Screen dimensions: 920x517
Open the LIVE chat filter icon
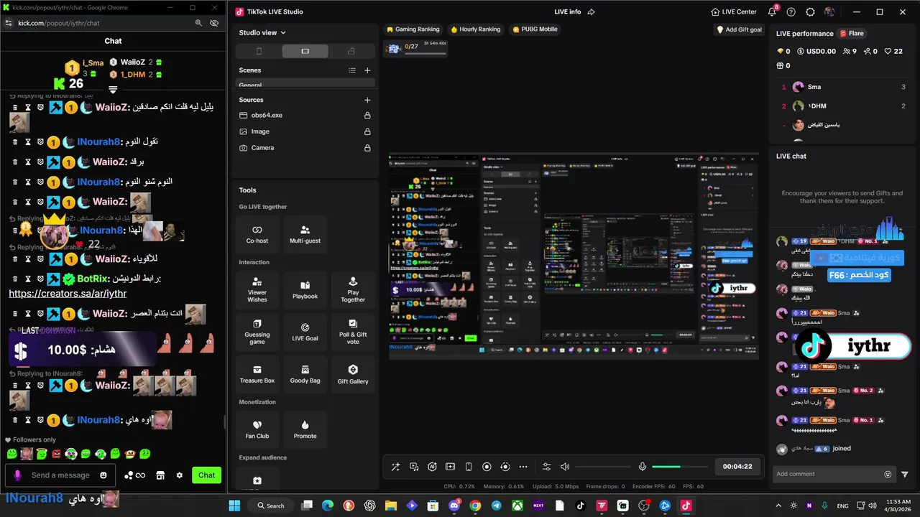tap(905, 474)
